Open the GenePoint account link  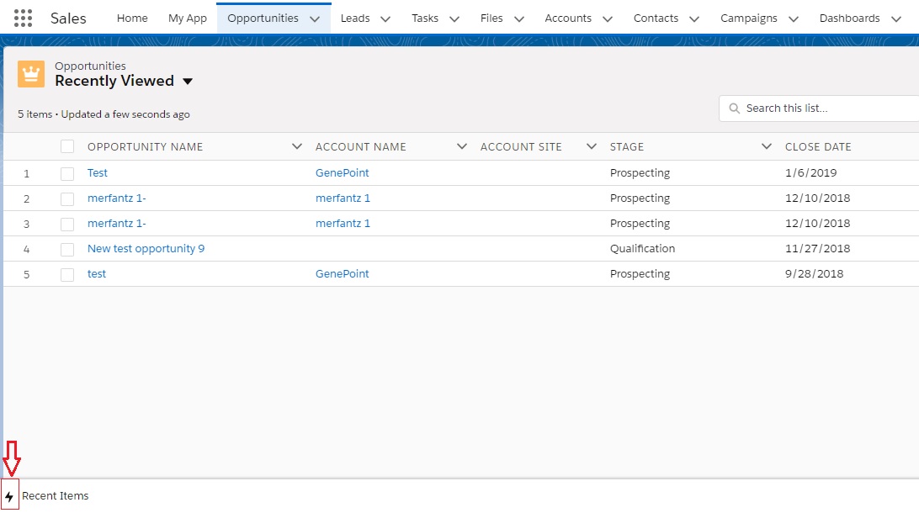(x=342, y=172)
